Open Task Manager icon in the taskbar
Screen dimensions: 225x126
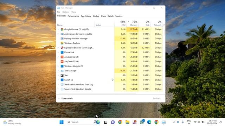click(163, 122)
